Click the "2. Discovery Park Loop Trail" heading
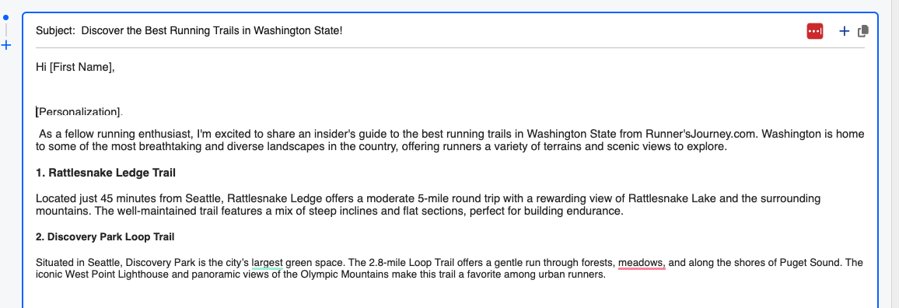This screenshot has width=899, height=308. (x=105, y=236)
